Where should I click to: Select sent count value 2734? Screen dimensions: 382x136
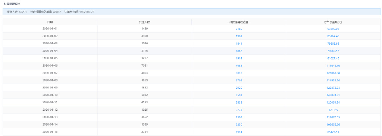pos(144,132)
